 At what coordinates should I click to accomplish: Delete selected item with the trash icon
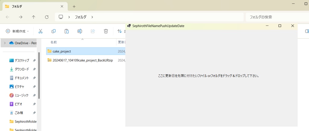tap(106, 31)
